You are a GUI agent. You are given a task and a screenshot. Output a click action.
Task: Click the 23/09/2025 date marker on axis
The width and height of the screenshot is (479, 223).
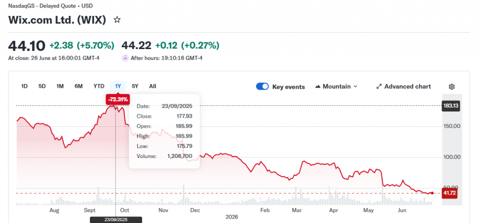pyautogui.click(x=116, y=220)
